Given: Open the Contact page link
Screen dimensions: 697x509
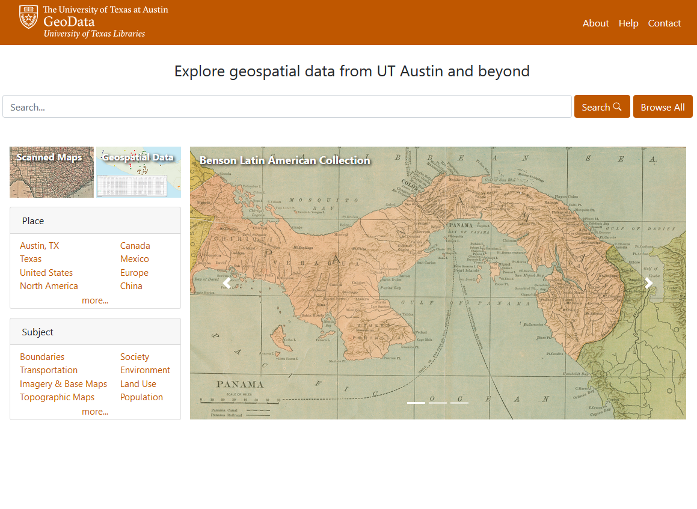Looking at the screenshot, I should point(664,23).
